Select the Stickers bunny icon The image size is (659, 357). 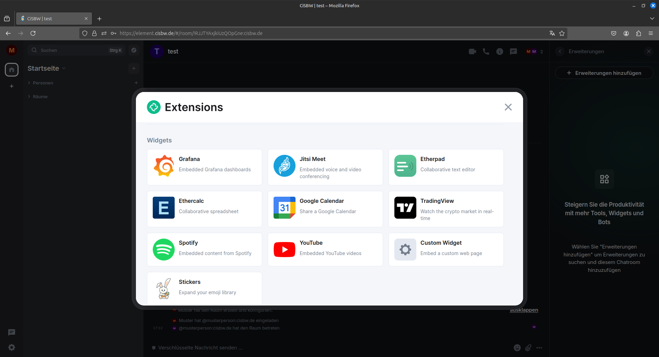(x=164, y=289)
